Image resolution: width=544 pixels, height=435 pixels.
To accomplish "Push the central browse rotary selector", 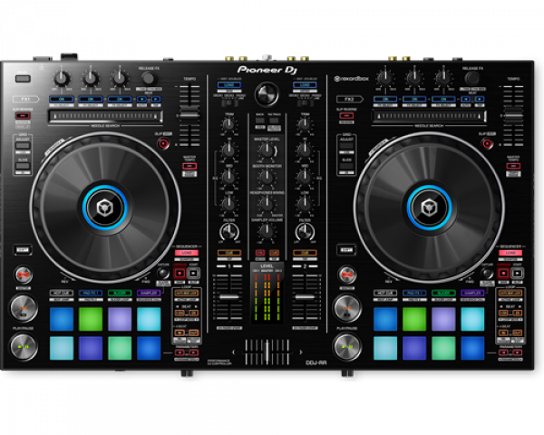I will point(267,94).
